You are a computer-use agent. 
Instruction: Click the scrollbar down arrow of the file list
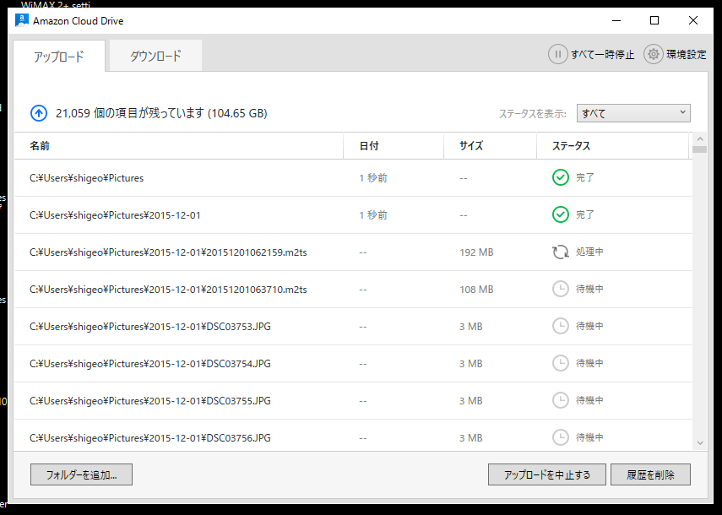click(700, 443)
